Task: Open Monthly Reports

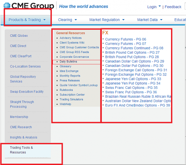Action: (x=70, y=76)
